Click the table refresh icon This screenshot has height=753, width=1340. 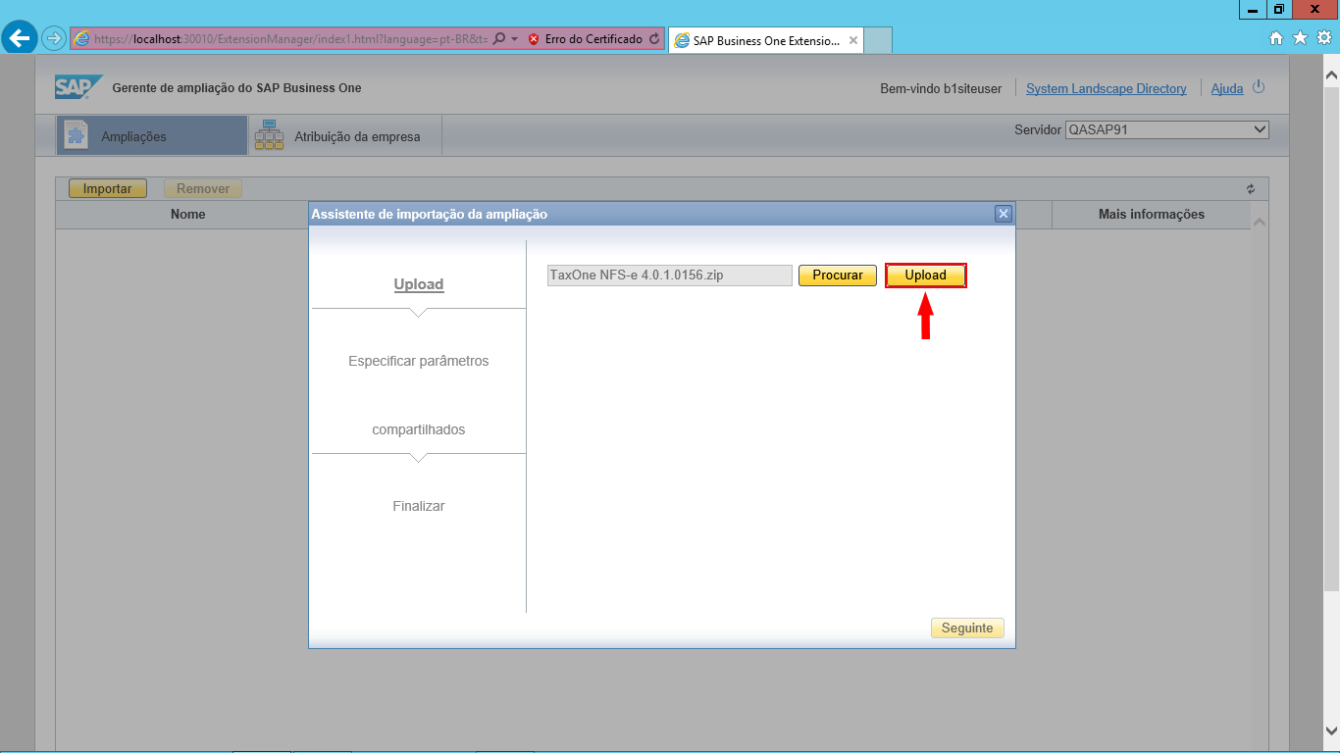coord(1251,189)
